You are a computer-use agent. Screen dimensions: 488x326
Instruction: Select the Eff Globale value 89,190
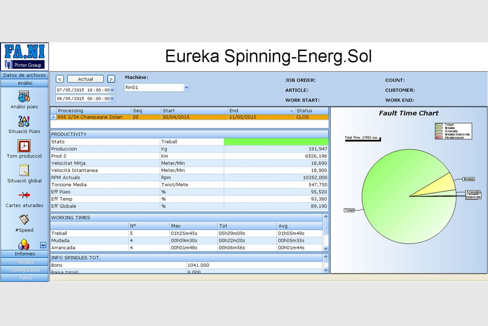pyautogui.click(x=319, y=206)
